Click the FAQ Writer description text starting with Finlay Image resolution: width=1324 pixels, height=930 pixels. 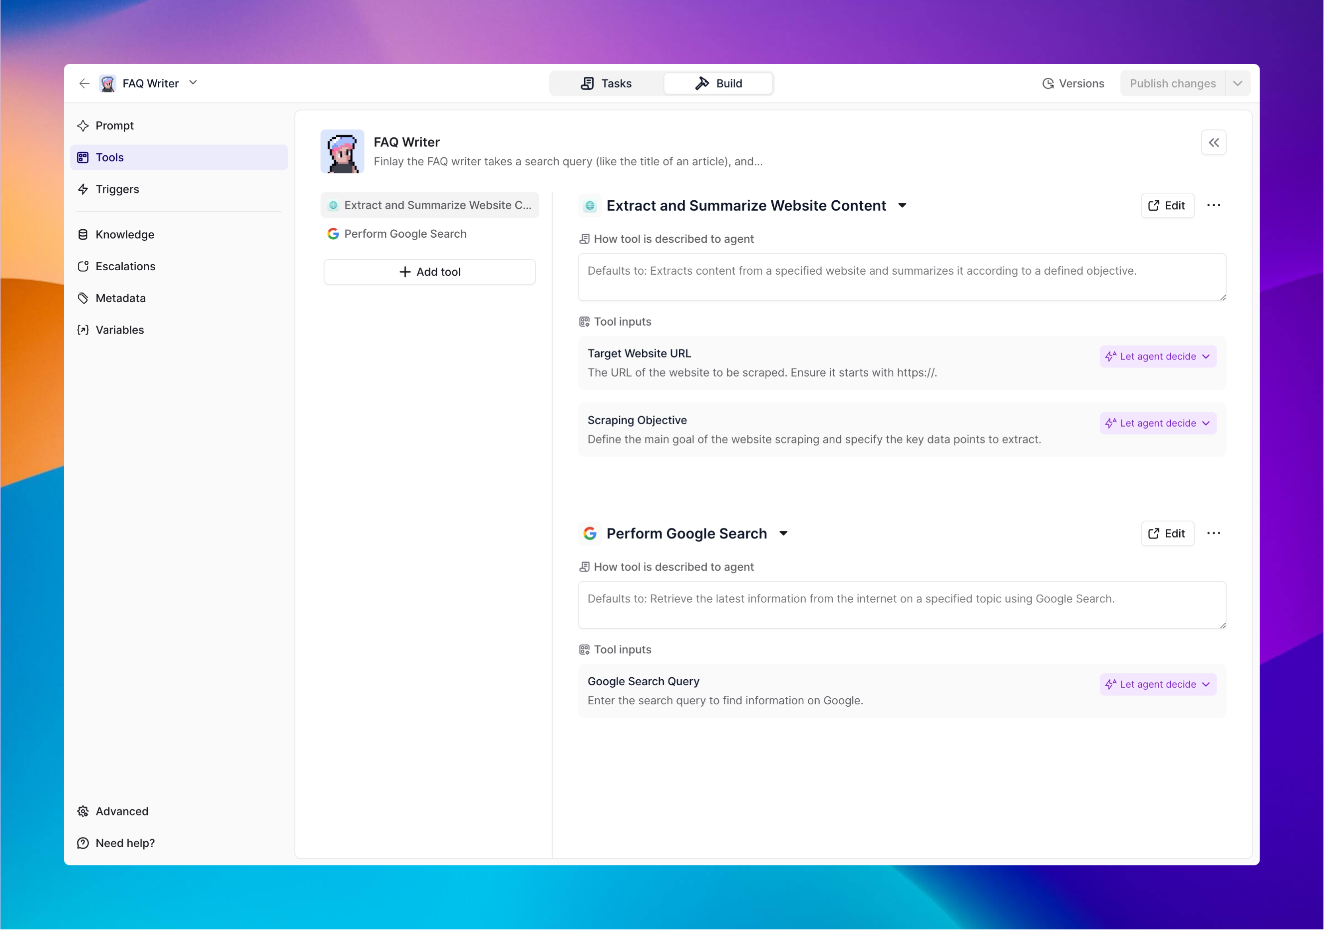568,162
